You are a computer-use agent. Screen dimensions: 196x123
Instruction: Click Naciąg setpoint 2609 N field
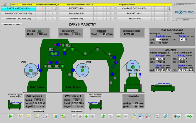click(182, 59)
